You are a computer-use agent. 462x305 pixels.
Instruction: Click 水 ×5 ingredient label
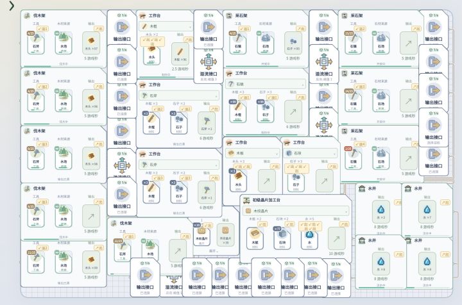(x=310, y=219)
